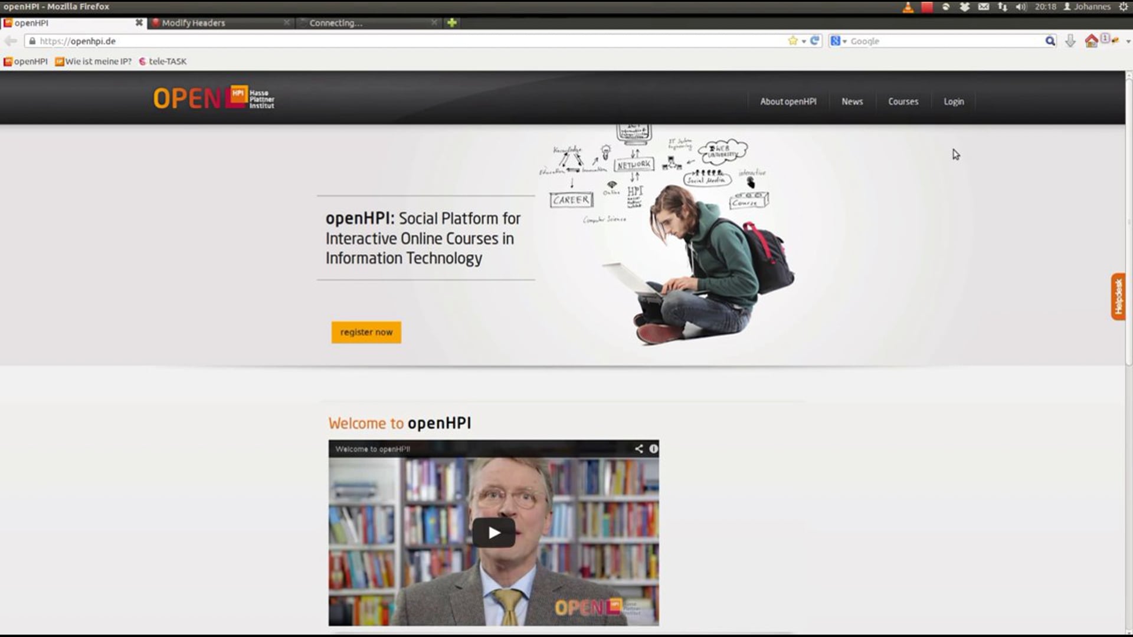This screenshot has width=1133, height=637.
Task: Adjust the volume via the speaker indicator
Action: pyautogui.click(x=1020, y=6)
